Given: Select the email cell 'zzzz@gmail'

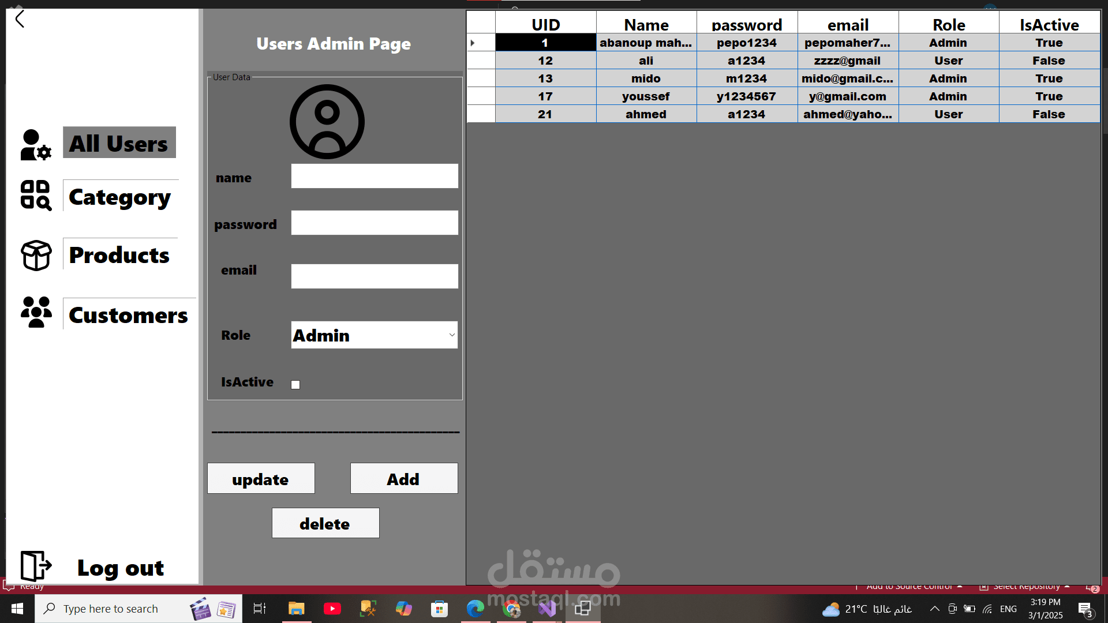Looking at the screenshot, I should click(848, 61).
